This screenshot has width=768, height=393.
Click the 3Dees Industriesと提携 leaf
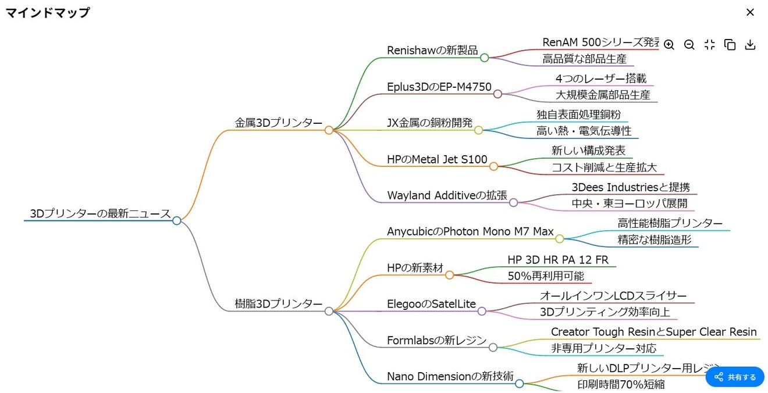pos(631,187)
